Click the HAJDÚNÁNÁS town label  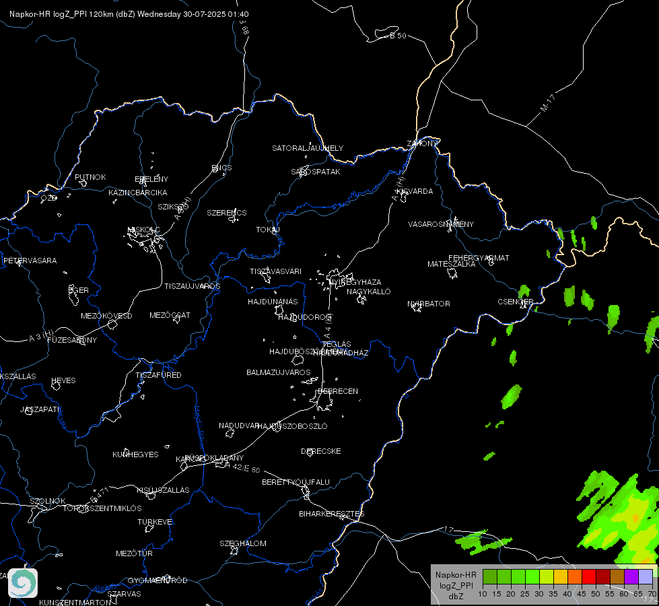coord(273,302)
